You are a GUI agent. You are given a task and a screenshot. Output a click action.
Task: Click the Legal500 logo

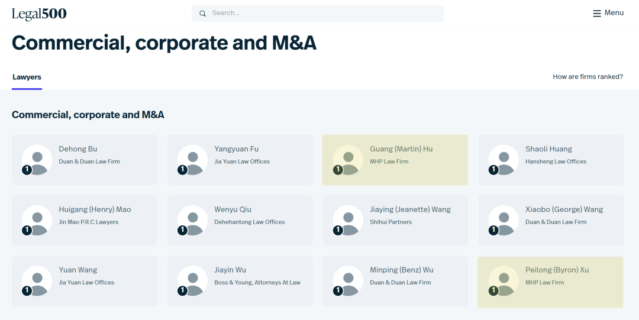39,14
